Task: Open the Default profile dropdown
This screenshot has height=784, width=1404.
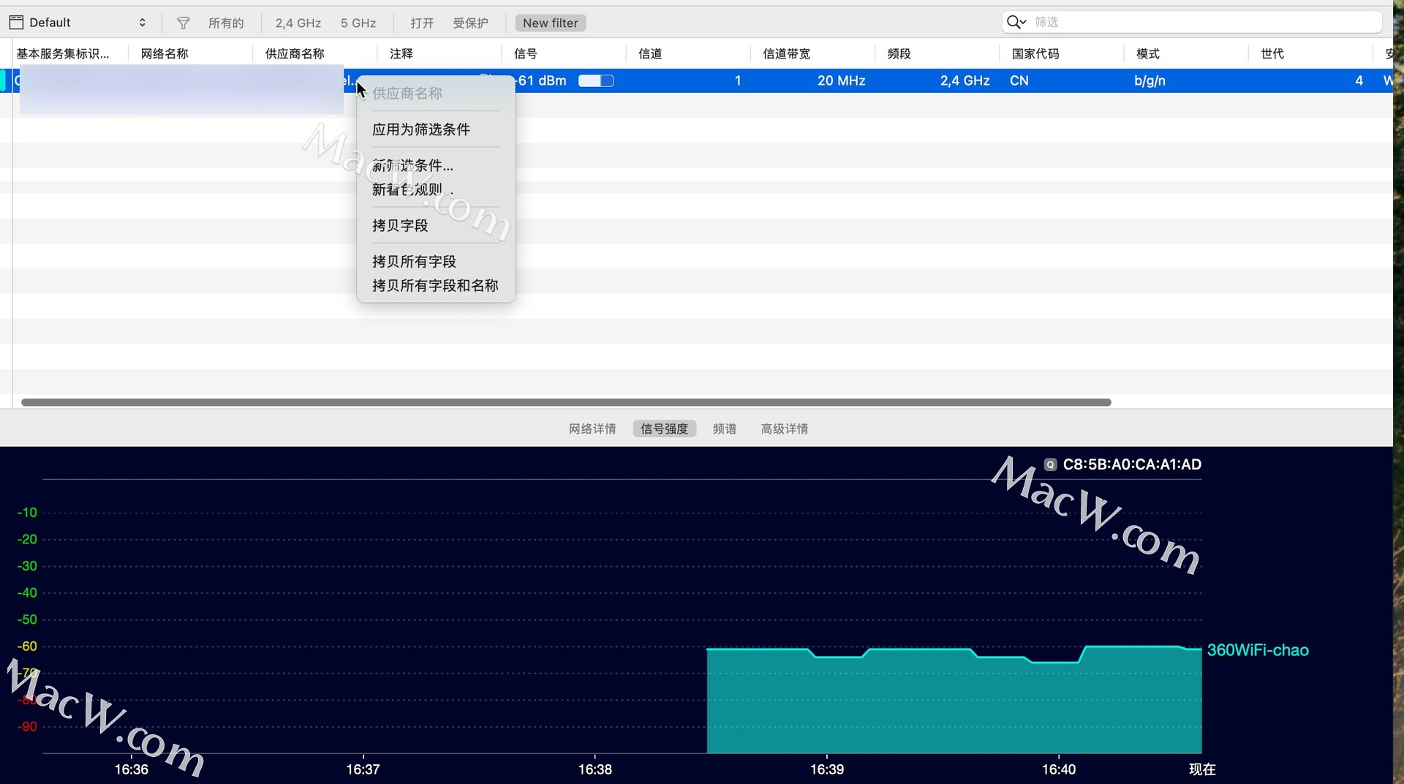Action: tap(78, 23)
